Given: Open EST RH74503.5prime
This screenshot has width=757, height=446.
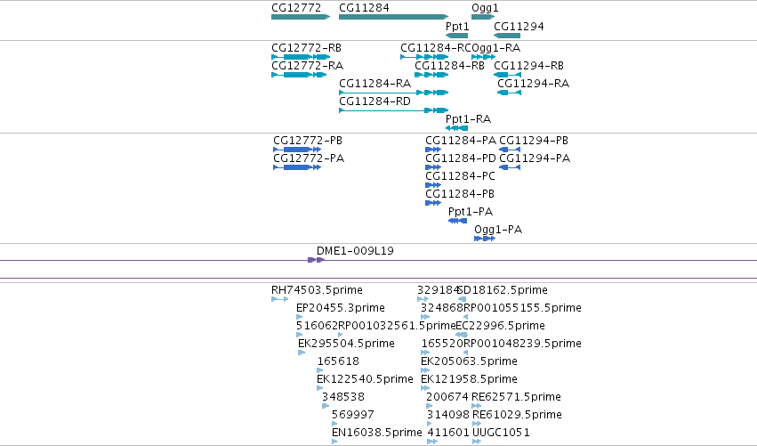Looking at the screenshot, I should (x=317, y=290).
